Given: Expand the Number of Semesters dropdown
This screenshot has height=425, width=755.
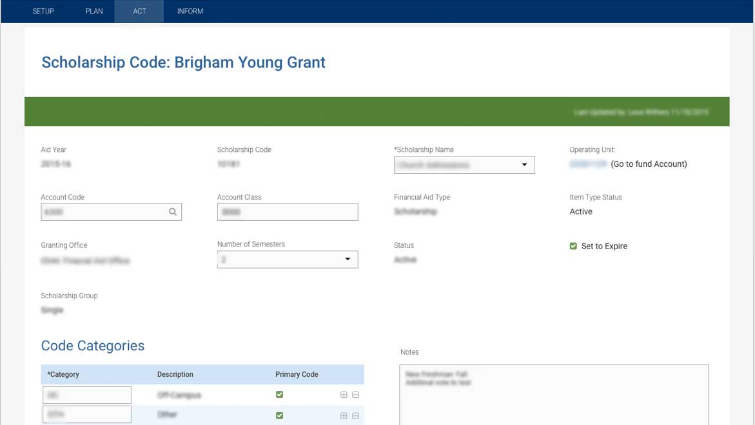Looking at the screenshot, I should (288, 260).
